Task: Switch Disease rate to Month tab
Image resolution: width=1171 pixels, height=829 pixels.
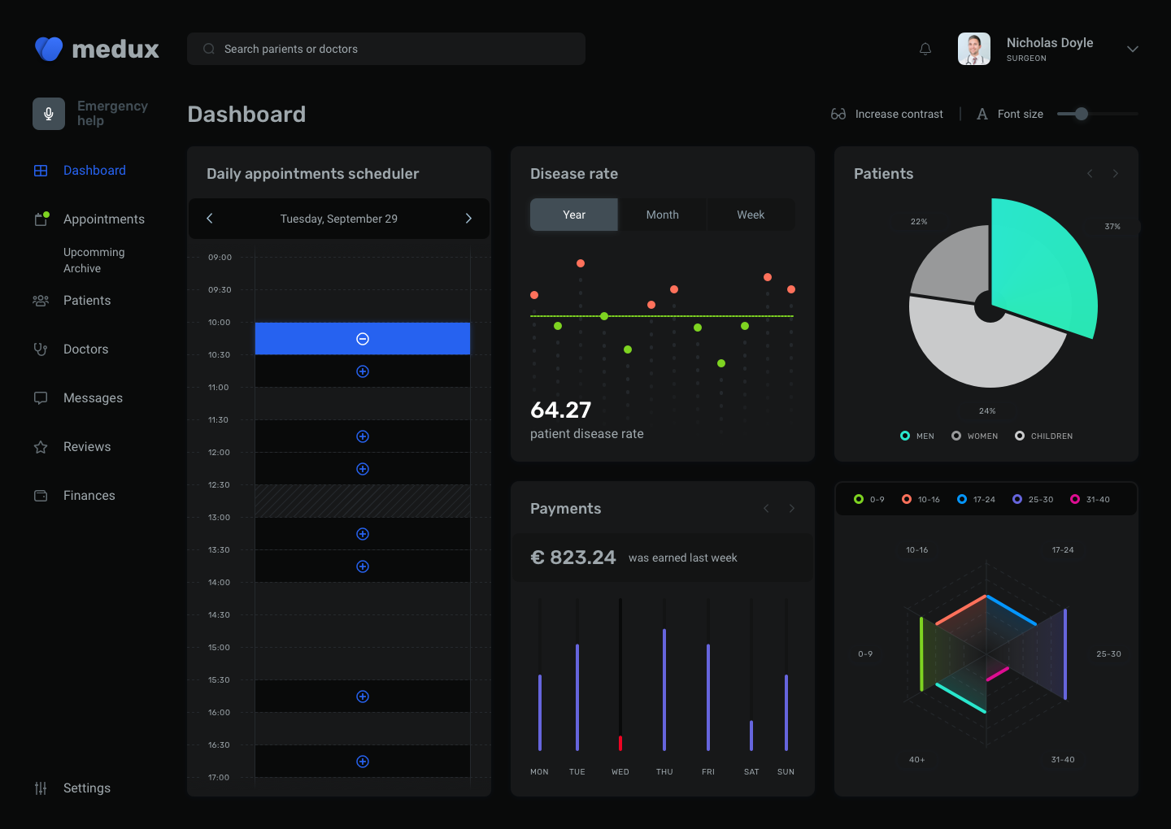Action: pyautogui.click(x=662, y=215)
